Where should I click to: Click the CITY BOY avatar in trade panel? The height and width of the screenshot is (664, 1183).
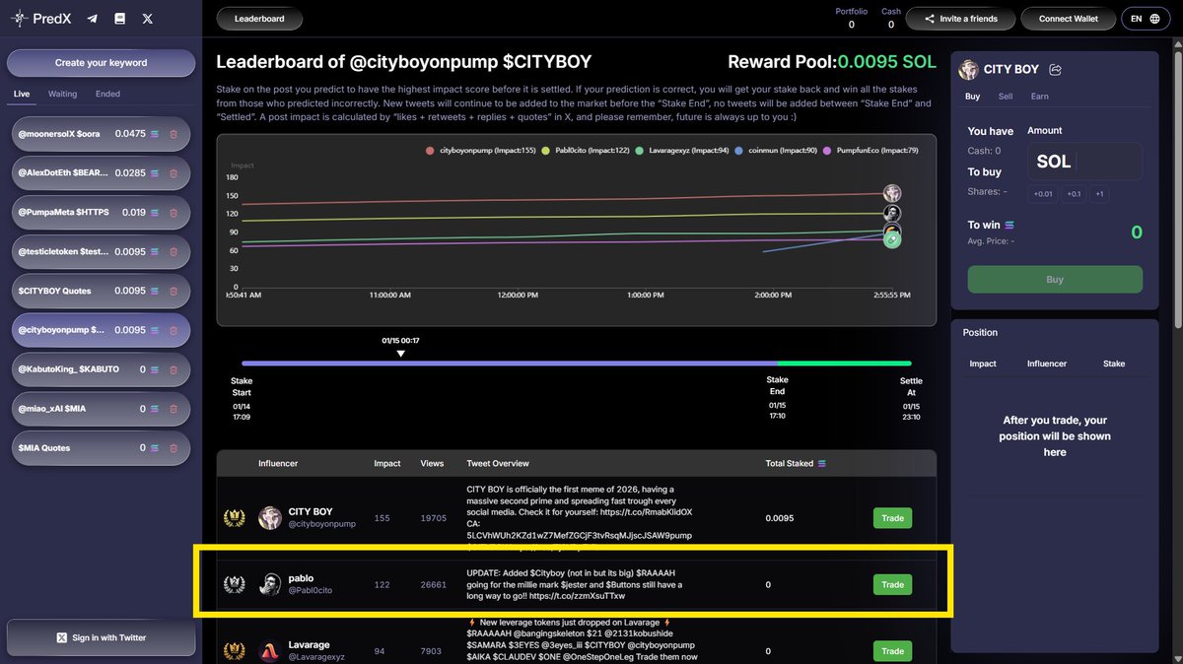click(x=969, y=70)
